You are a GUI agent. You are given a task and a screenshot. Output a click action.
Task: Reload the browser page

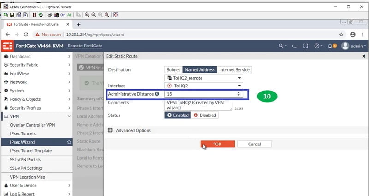(x=26, y=35)
